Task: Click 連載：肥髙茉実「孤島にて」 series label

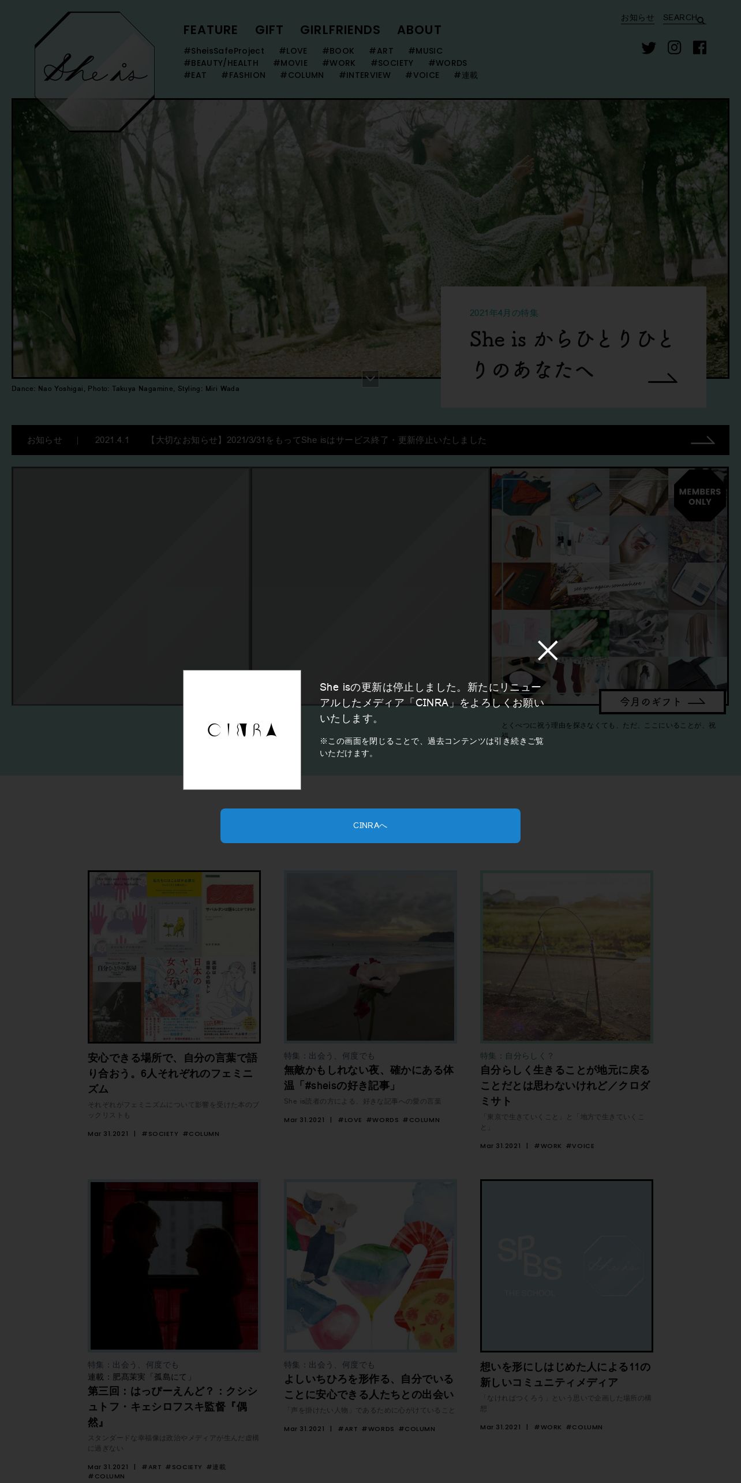Action: 140,1377
